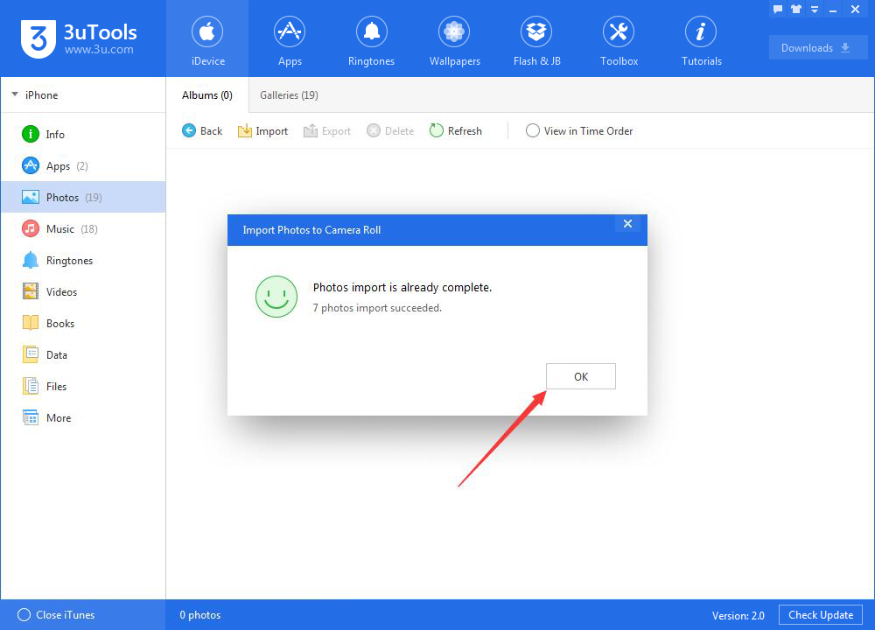Open the Tutorials section
The width and height of the screenshot is (875, 630).
point(701,39)
